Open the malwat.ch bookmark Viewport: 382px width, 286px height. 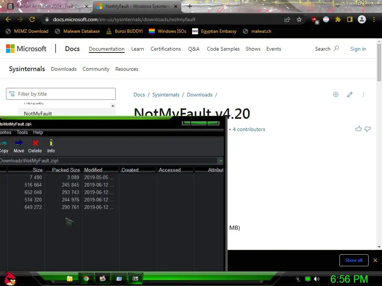coord(257,31)
